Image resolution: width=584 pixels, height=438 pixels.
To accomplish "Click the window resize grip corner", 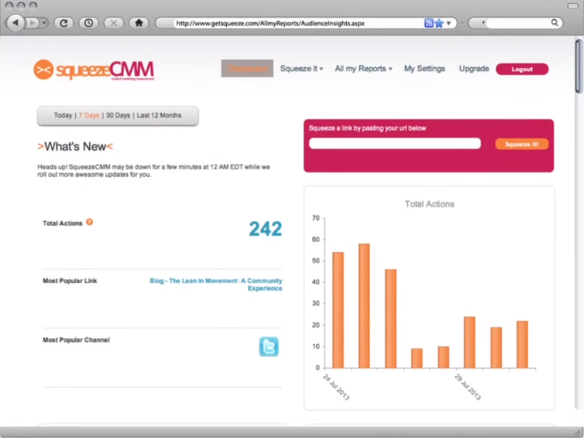I will tap(579, 433).
